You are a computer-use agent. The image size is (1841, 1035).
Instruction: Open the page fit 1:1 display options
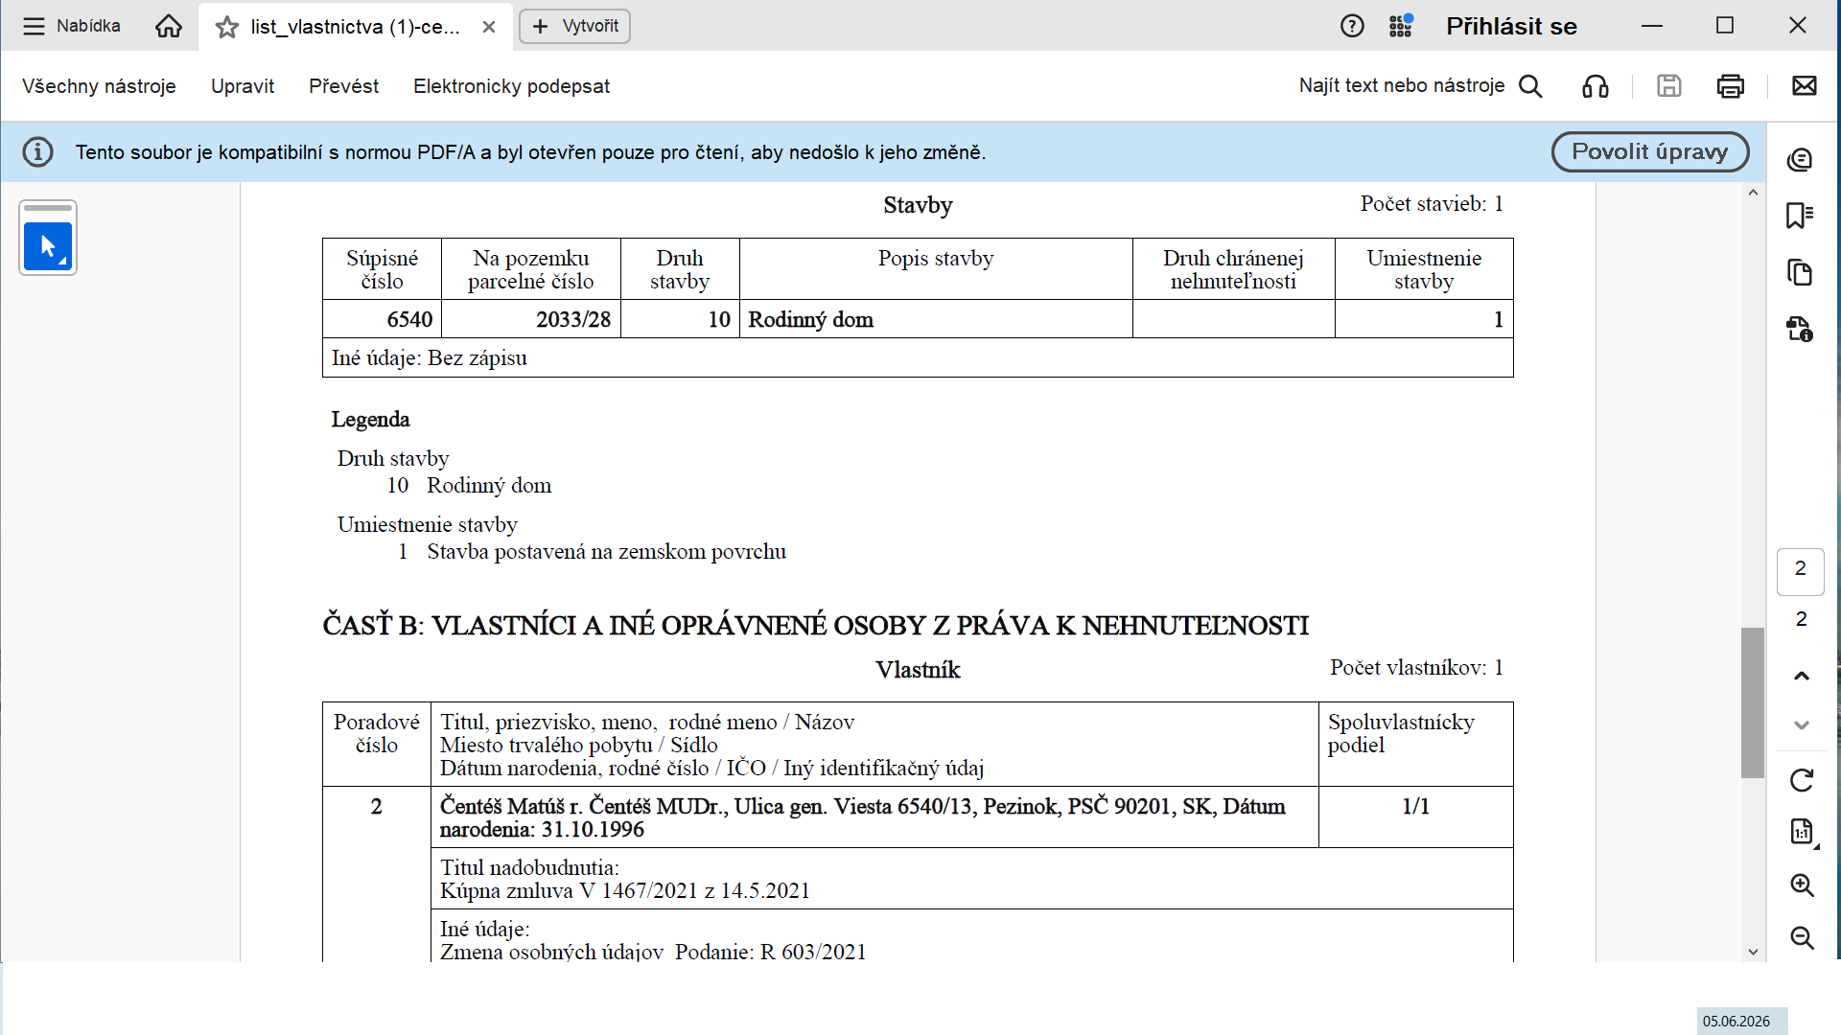pyautogui.click(x=1803, y=832)
